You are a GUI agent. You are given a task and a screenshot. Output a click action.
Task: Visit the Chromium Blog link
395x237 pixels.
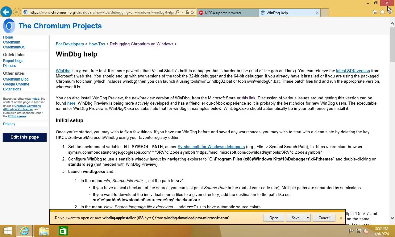point(16,79)
